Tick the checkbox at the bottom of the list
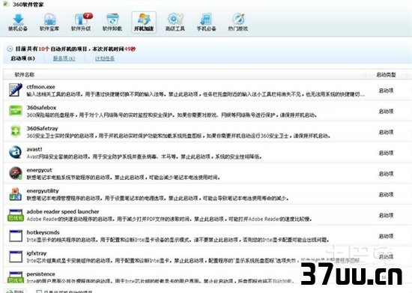This screenshot has height=293, width=412. pos(39,292)
